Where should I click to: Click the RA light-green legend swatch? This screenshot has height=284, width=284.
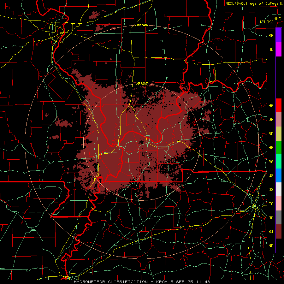coord(279,162)
